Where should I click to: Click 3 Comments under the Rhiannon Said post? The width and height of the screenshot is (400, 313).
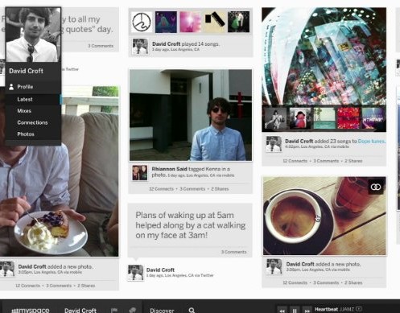point(192,189)
